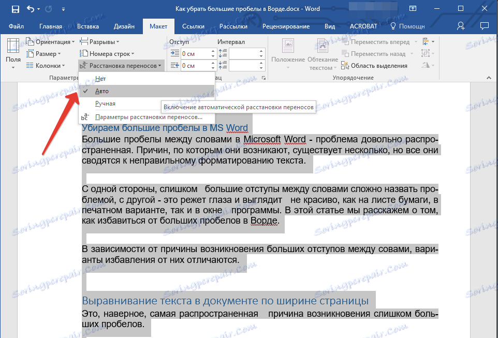Open the Колонки columns dropdown
This screenshot has width=498, height=338.
click(49, 66)
